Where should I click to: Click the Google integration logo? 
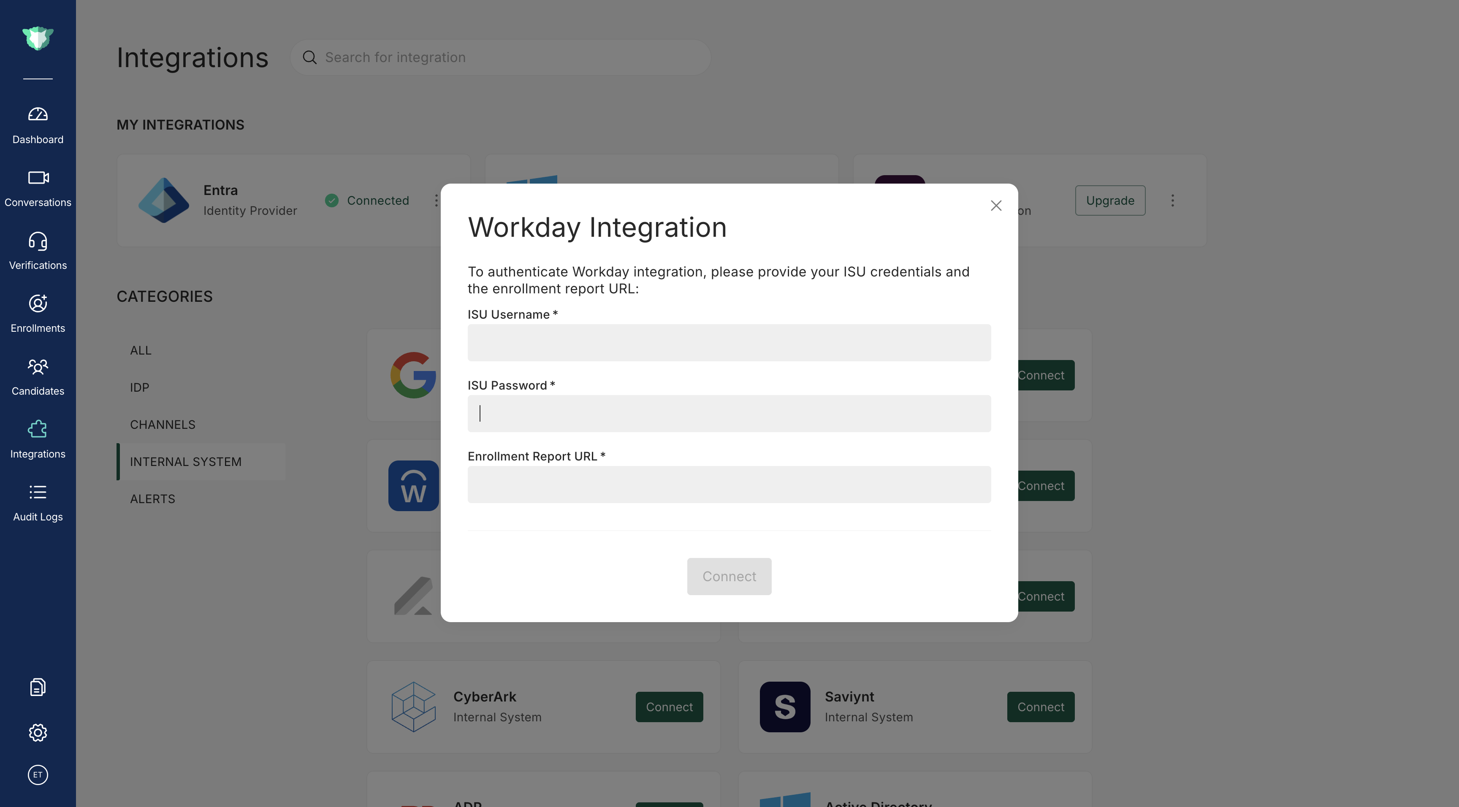(413, 375)
